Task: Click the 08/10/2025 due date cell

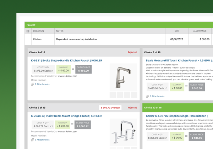Action: [x=177, y=39]
